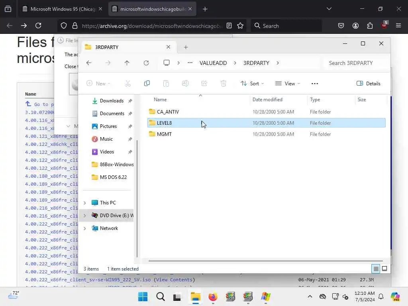
Task: Sort by Name column header
Action: pyautogui.click(x=160, y=99)
